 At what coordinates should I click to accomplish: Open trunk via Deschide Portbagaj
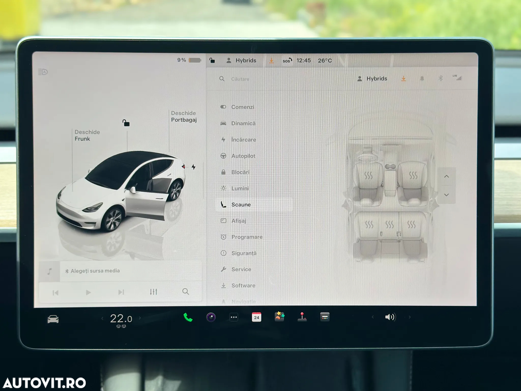click(x=184, y=116)
